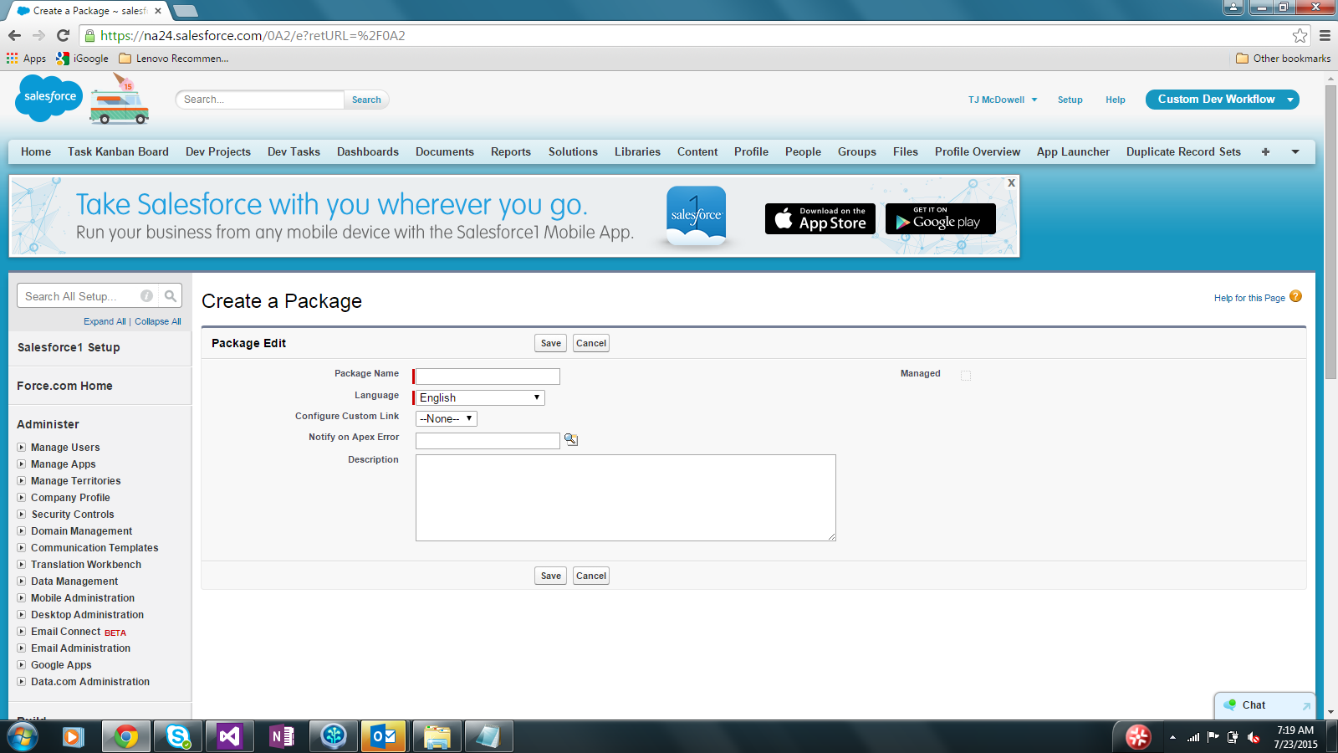Viewport: 1338px width, 753px height.
Task: Click the bottom Cancel button
Action: pos(591,576)
